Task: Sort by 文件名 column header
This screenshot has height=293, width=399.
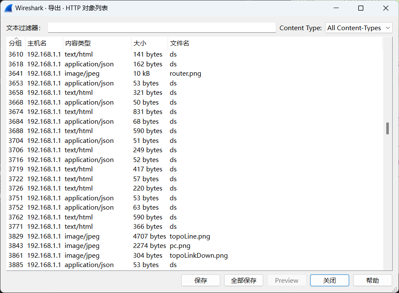Action: tap(180, 43)
